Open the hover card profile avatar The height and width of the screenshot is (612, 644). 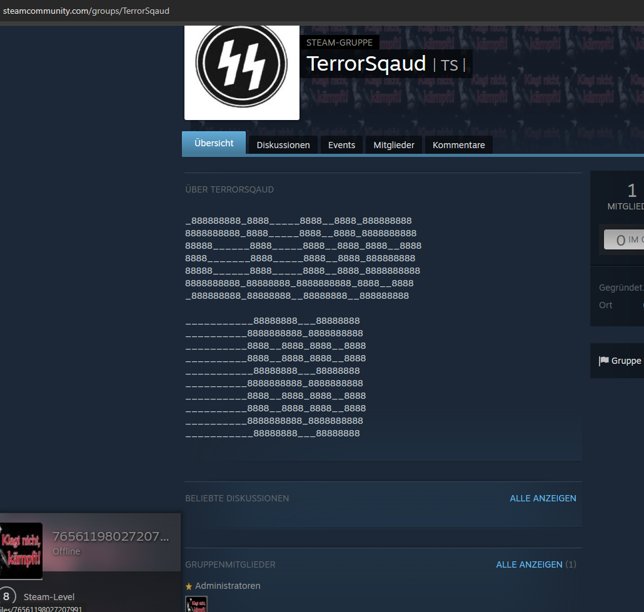tap(21, 550)
